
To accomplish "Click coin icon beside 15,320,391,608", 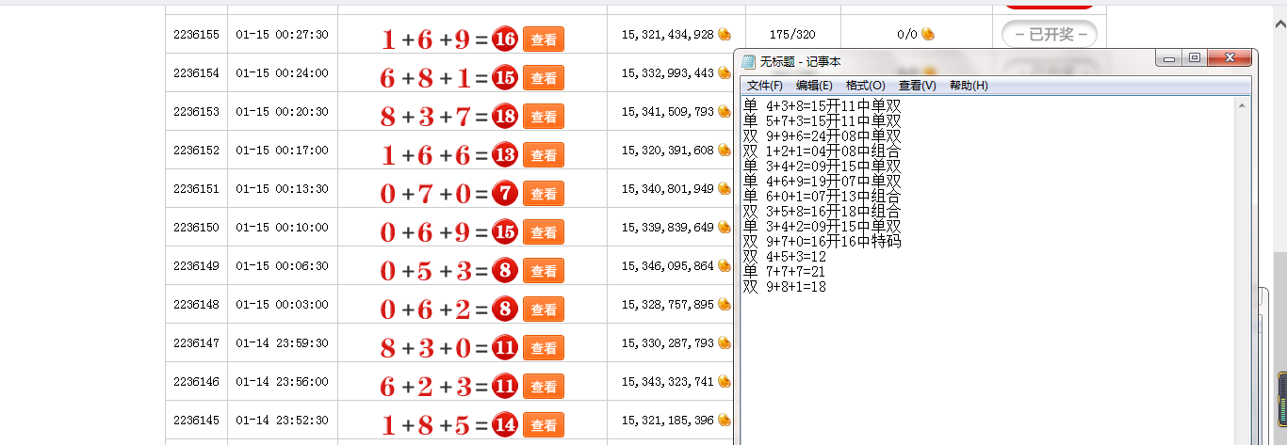I will point(725,150).
